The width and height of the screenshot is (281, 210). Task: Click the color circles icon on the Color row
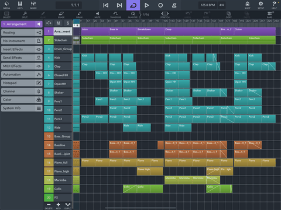tap(39, 100)
